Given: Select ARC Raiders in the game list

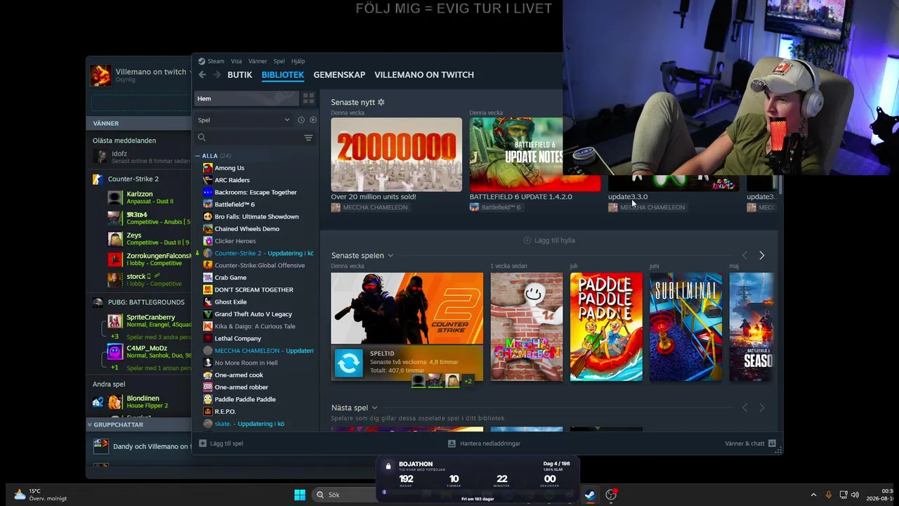Looking at the screenshot, I should (x=232, y=180).
